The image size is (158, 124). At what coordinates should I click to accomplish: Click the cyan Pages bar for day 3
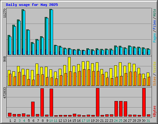(19, 38)
